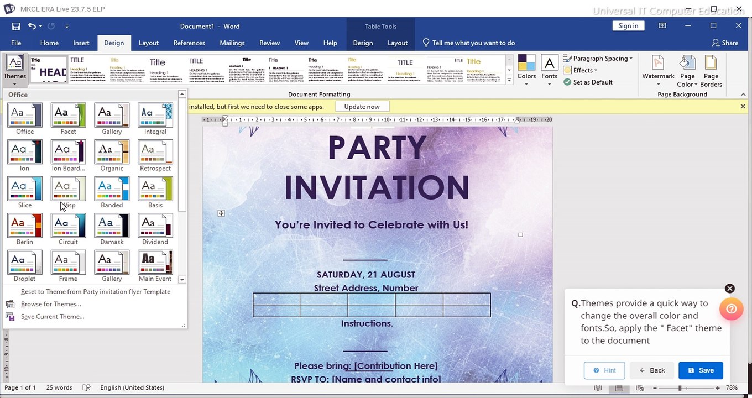Click the Undo arrow icon
Viewport: 752px width, 398px height.
click(32, 26)
